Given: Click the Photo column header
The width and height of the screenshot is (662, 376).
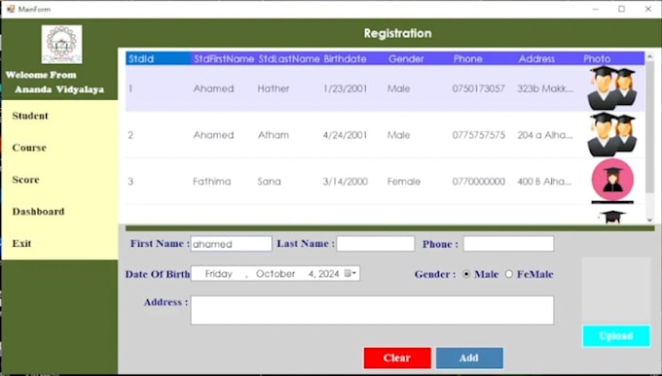Looking at the screenshot, I should (612, 58).
